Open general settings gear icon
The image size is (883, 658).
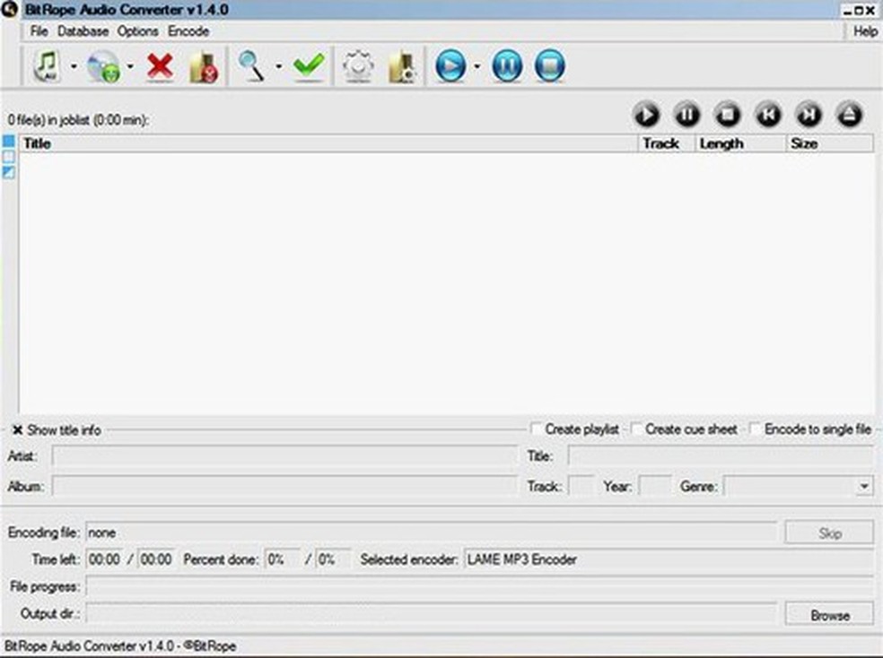pyautogui.click(x=358, y=66)
